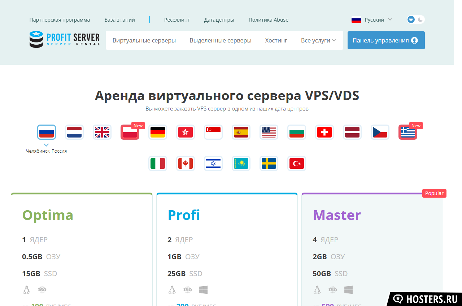Screen dimensions: 462x306
Task: Select the Switzerland flag location
Action: (x=324, y=132)
